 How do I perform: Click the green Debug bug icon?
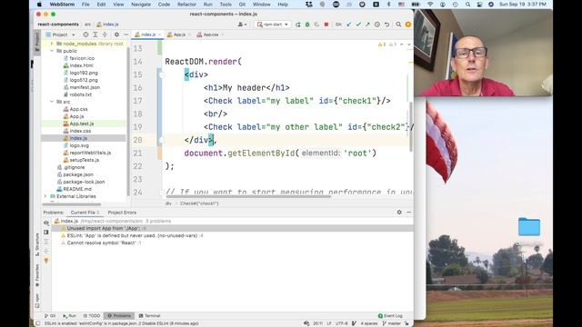(307, 25)
